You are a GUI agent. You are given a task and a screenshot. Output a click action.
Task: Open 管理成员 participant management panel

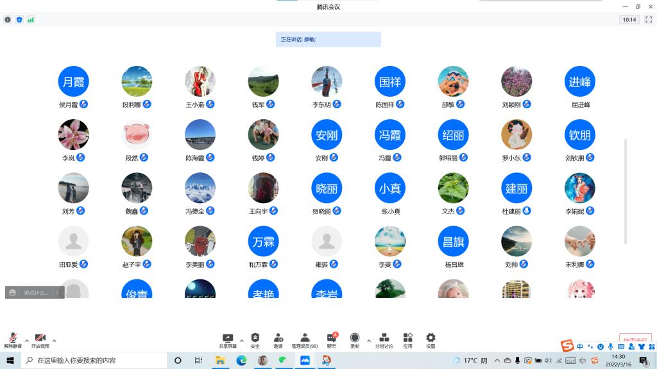305,340
